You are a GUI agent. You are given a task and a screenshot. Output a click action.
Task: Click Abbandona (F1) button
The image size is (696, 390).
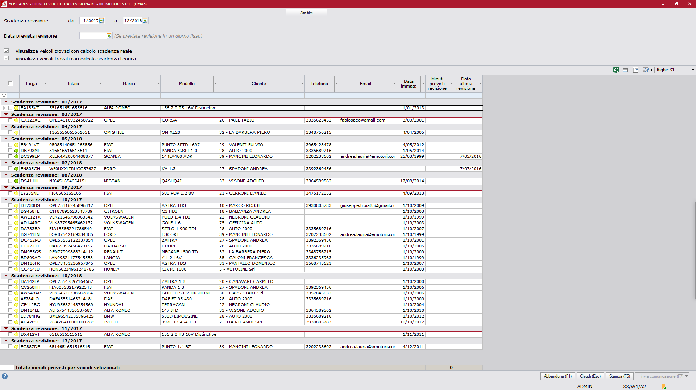tap(558, 376)
